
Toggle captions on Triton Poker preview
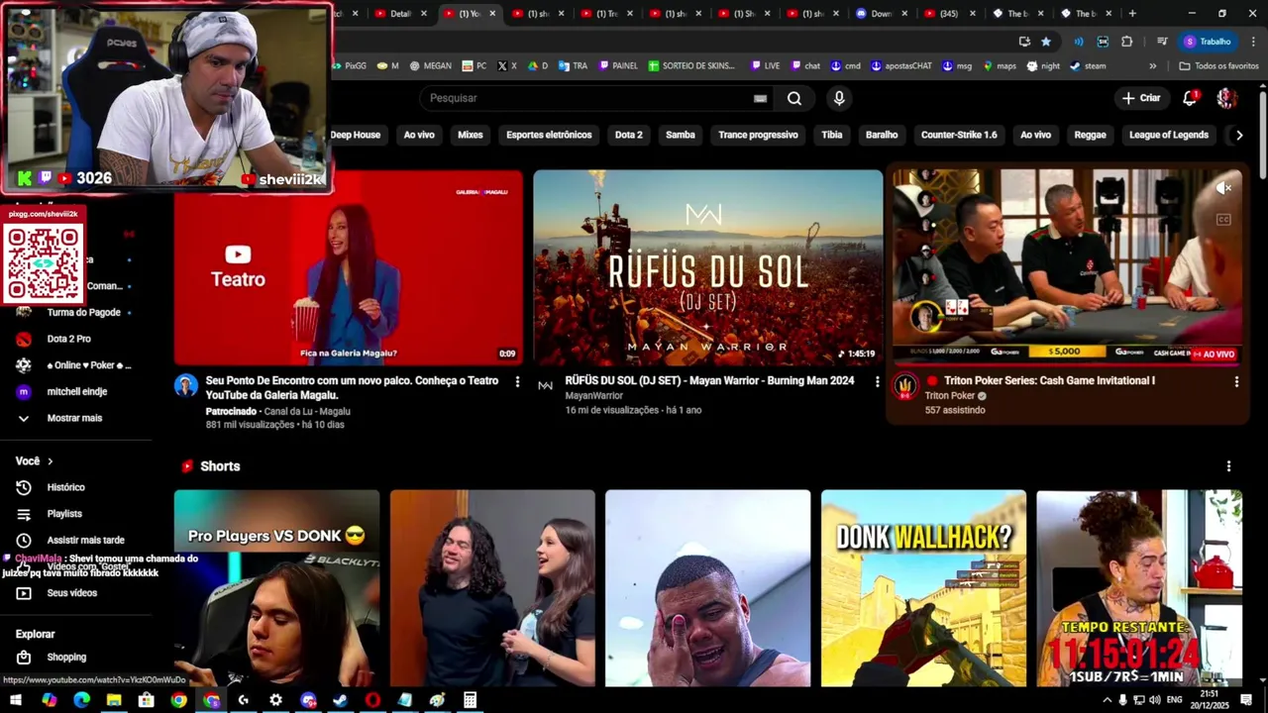point(1224,220)
